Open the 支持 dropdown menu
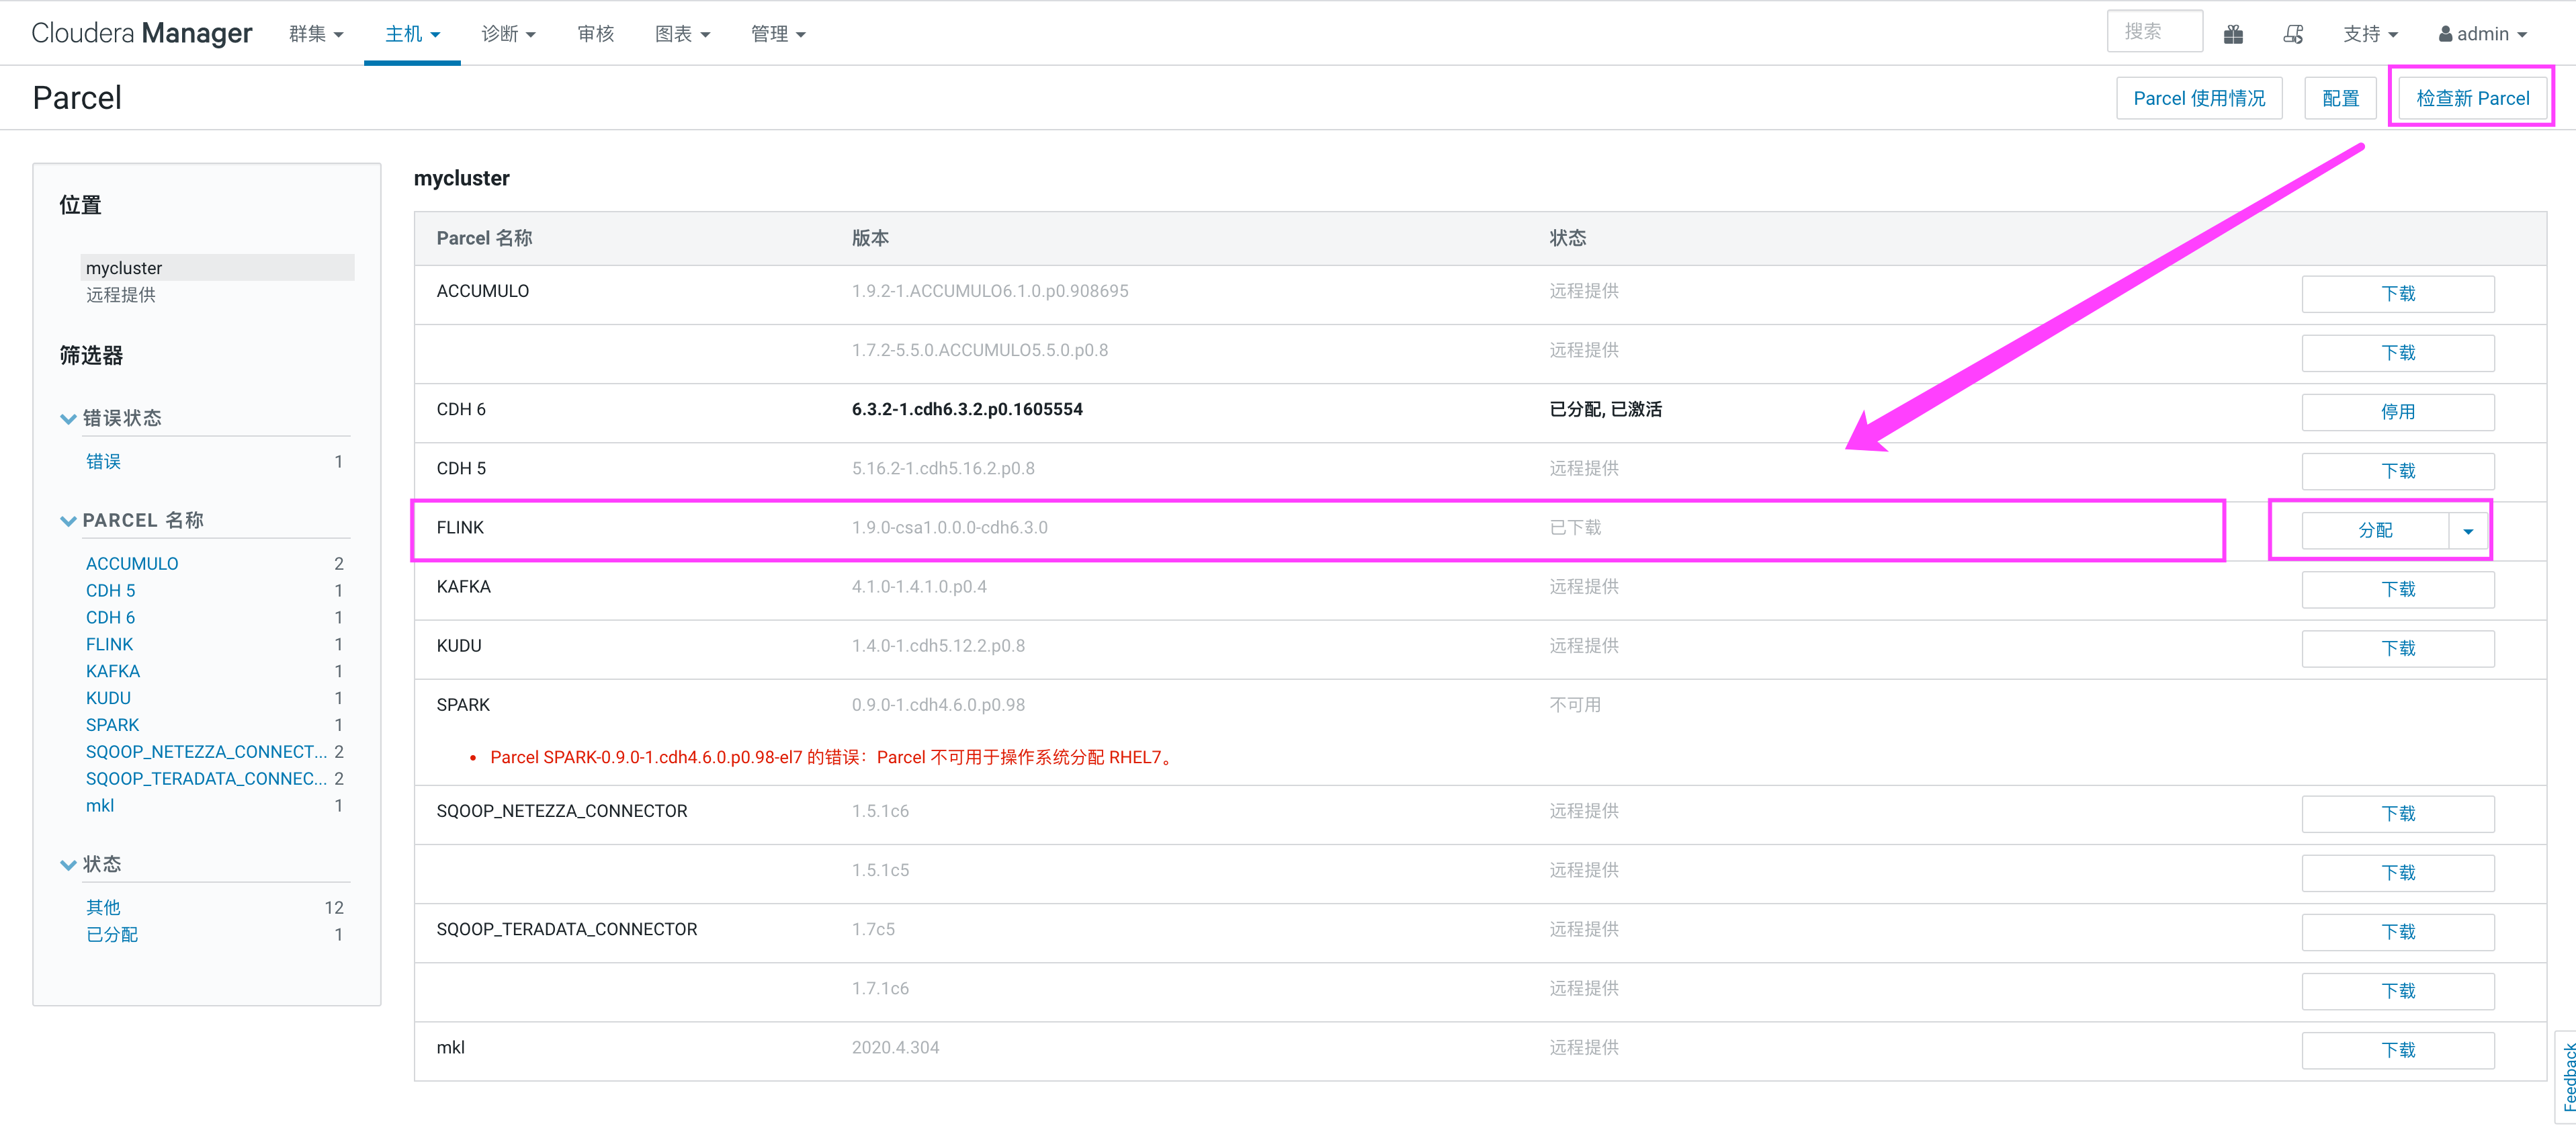Viewport: 2576px width, 1126px height. tap(2370, 34)
